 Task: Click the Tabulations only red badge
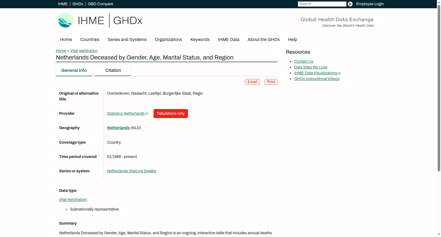coord(171,113)
